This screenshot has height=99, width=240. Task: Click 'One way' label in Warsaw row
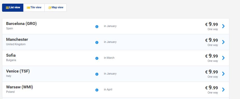click(212, 93)
